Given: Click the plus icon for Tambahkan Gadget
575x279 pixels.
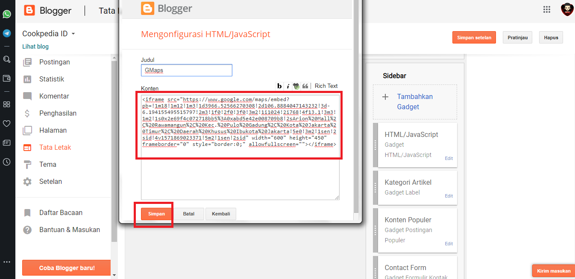Looking at the screenshot, I should pyautogui.click(x=385, y=97).
